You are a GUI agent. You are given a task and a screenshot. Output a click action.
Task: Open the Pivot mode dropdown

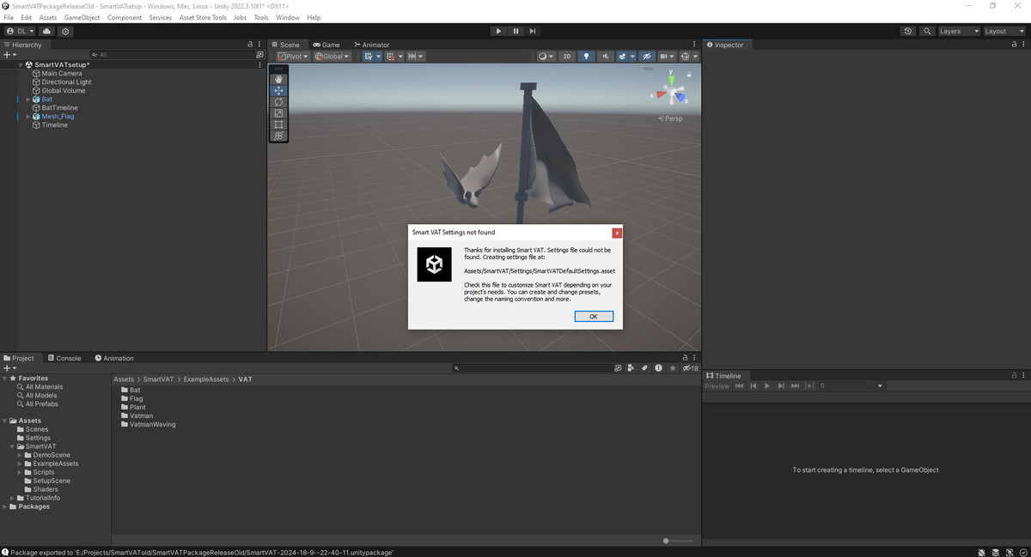pos(293,57)
